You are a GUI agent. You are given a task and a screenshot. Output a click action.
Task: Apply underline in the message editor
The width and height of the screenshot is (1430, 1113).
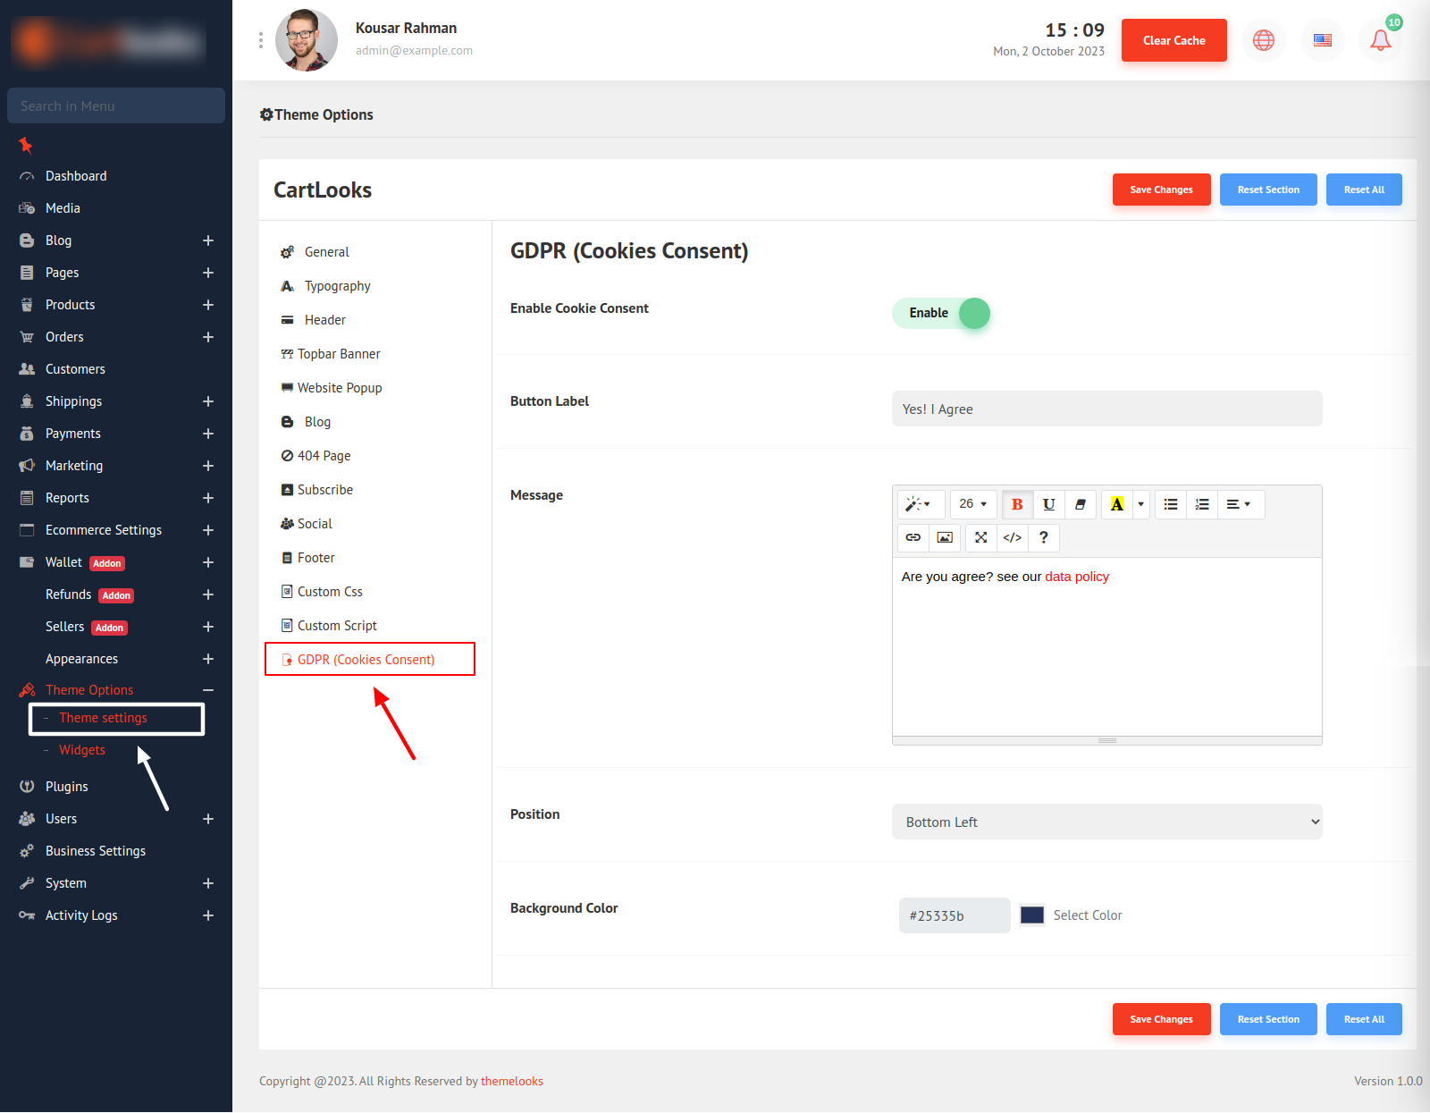coord(1048,504)
